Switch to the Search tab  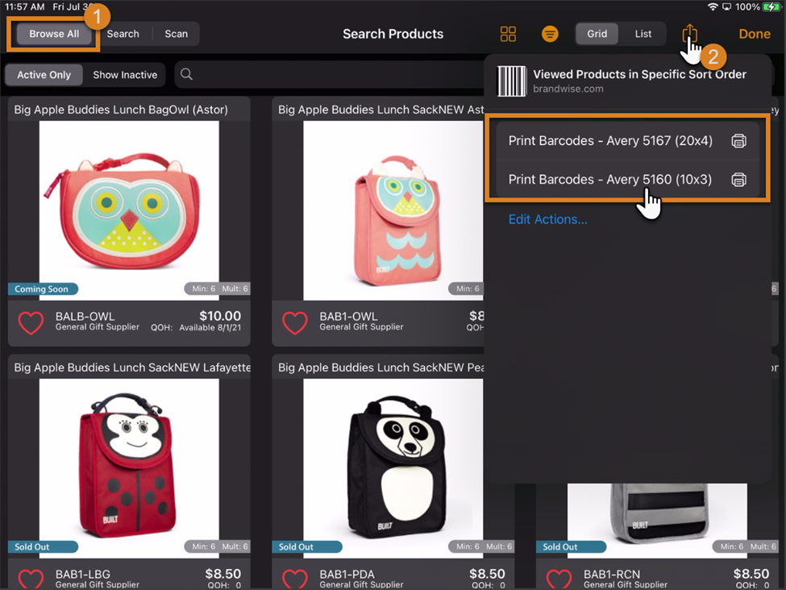[x=123, y=34]
